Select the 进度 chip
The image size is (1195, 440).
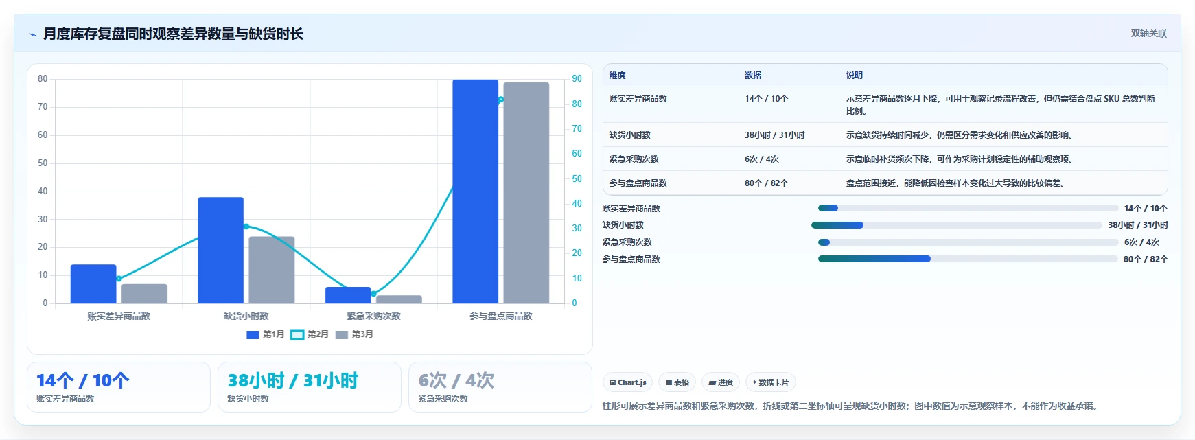click(x=721, y=382)
